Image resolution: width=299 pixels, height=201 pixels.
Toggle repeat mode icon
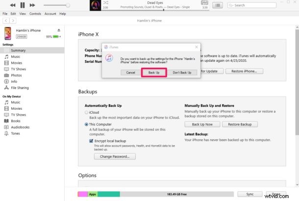click(x=204, y=2)
